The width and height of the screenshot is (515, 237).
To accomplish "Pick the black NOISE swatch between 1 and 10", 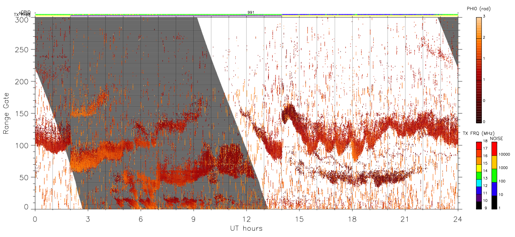I will [494, 202].
